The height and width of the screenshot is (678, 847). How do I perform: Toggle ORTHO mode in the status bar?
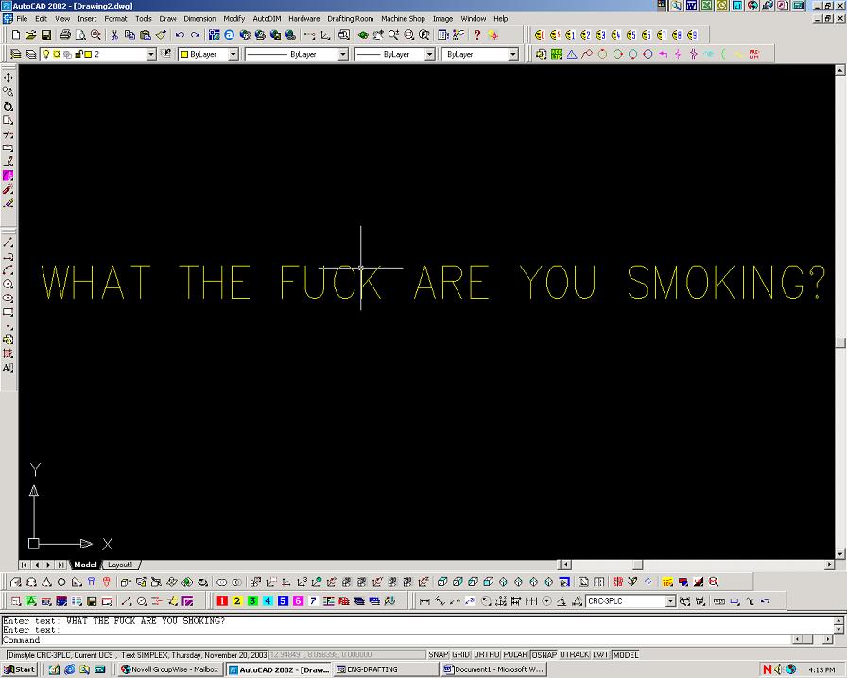click(486, 654)
